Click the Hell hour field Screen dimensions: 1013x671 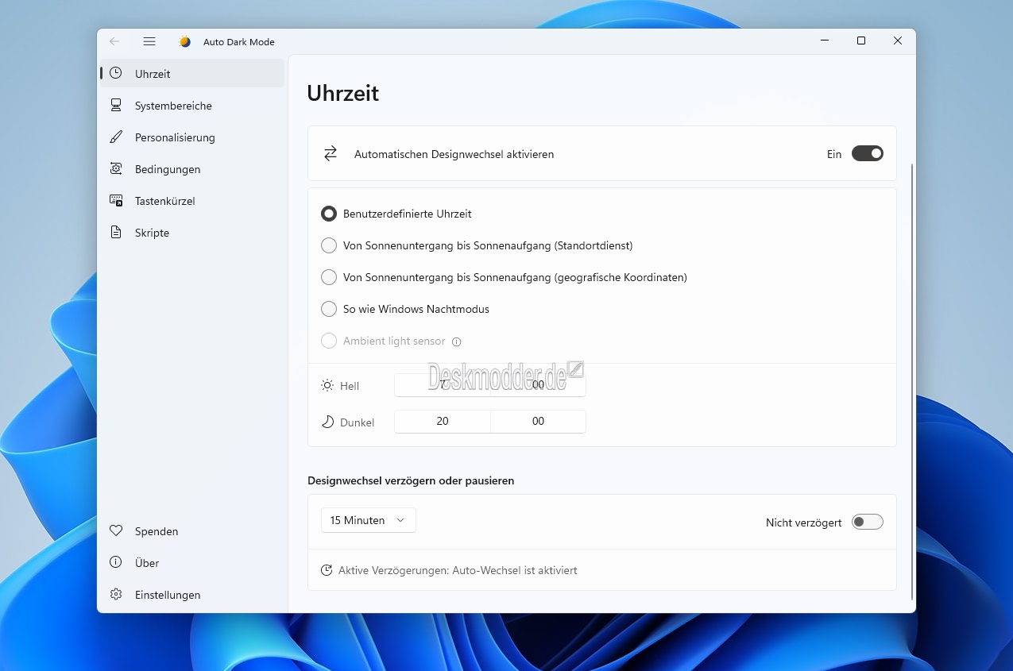[443, 385]
